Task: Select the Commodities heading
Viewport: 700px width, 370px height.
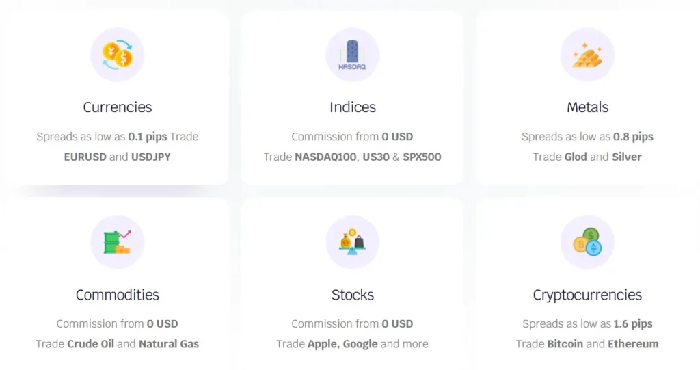Action: [117, 295]
